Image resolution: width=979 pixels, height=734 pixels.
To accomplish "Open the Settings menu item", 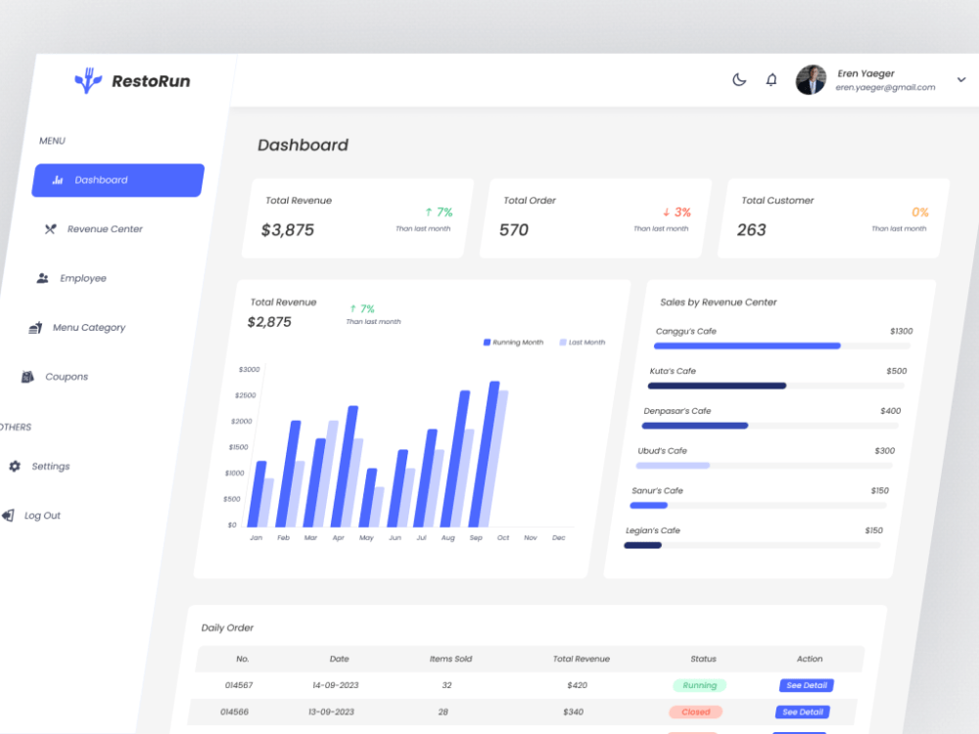I will click(51, 466).
